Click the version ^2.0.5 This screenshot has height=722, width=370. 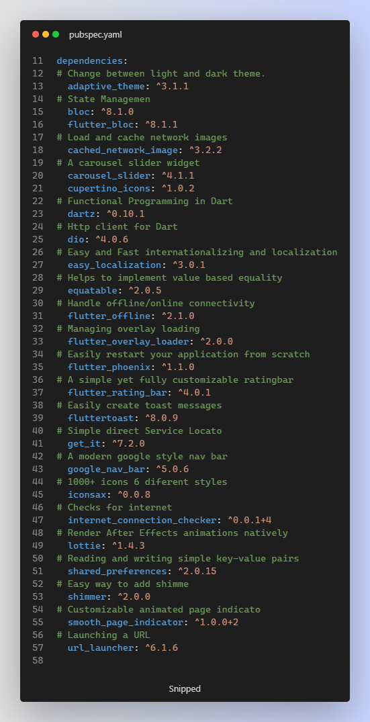[x=144, y=291]
